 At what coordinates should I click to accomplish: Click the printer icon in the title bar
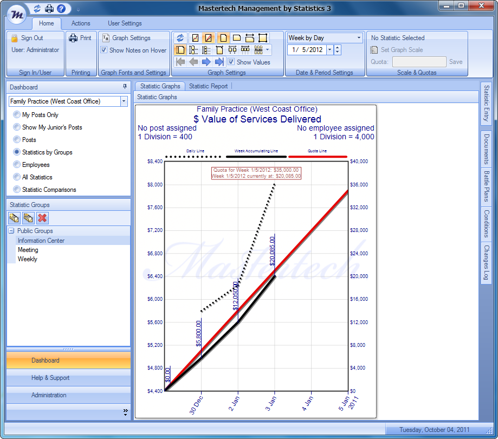pyautogui.click(x=49, y=9)
